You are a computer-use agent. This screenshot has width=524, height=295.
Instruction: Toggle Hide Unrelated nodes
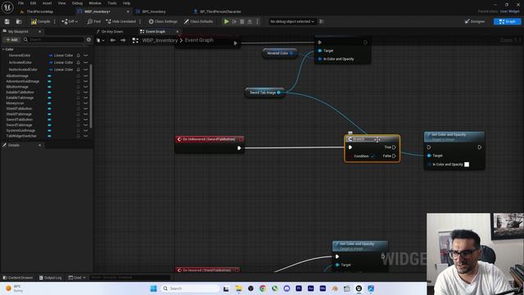coord(120,21)
